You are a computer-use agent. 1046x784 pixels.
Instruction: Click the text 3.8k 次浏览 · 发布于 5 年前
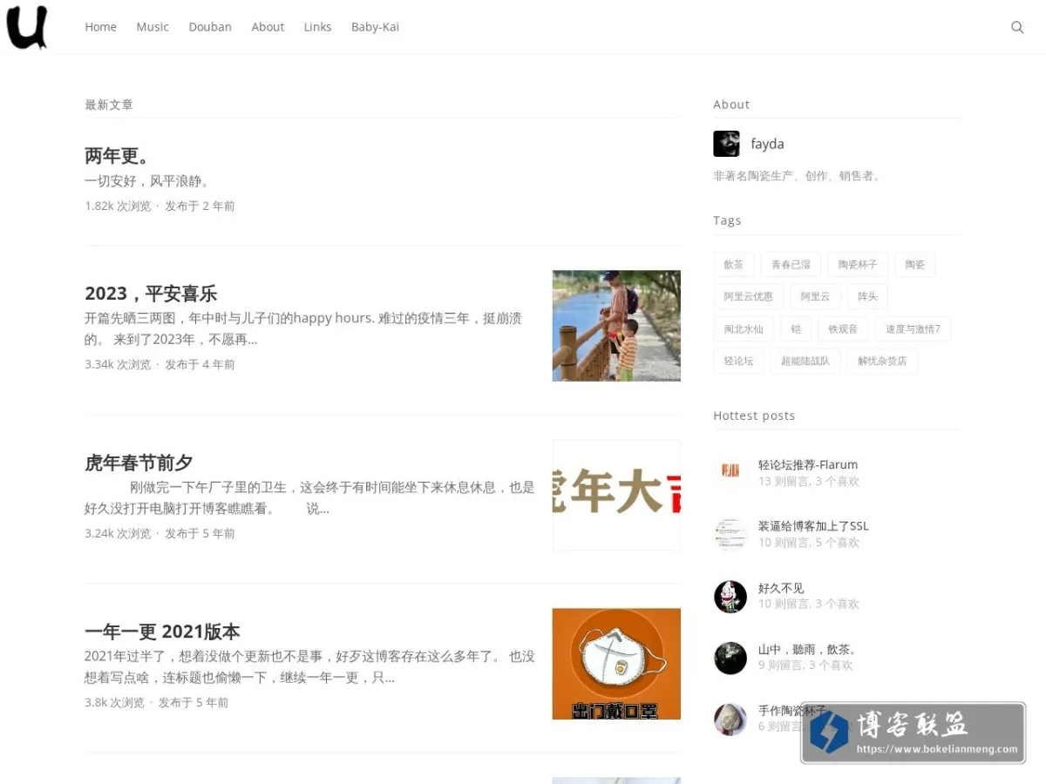click(156, 702)
